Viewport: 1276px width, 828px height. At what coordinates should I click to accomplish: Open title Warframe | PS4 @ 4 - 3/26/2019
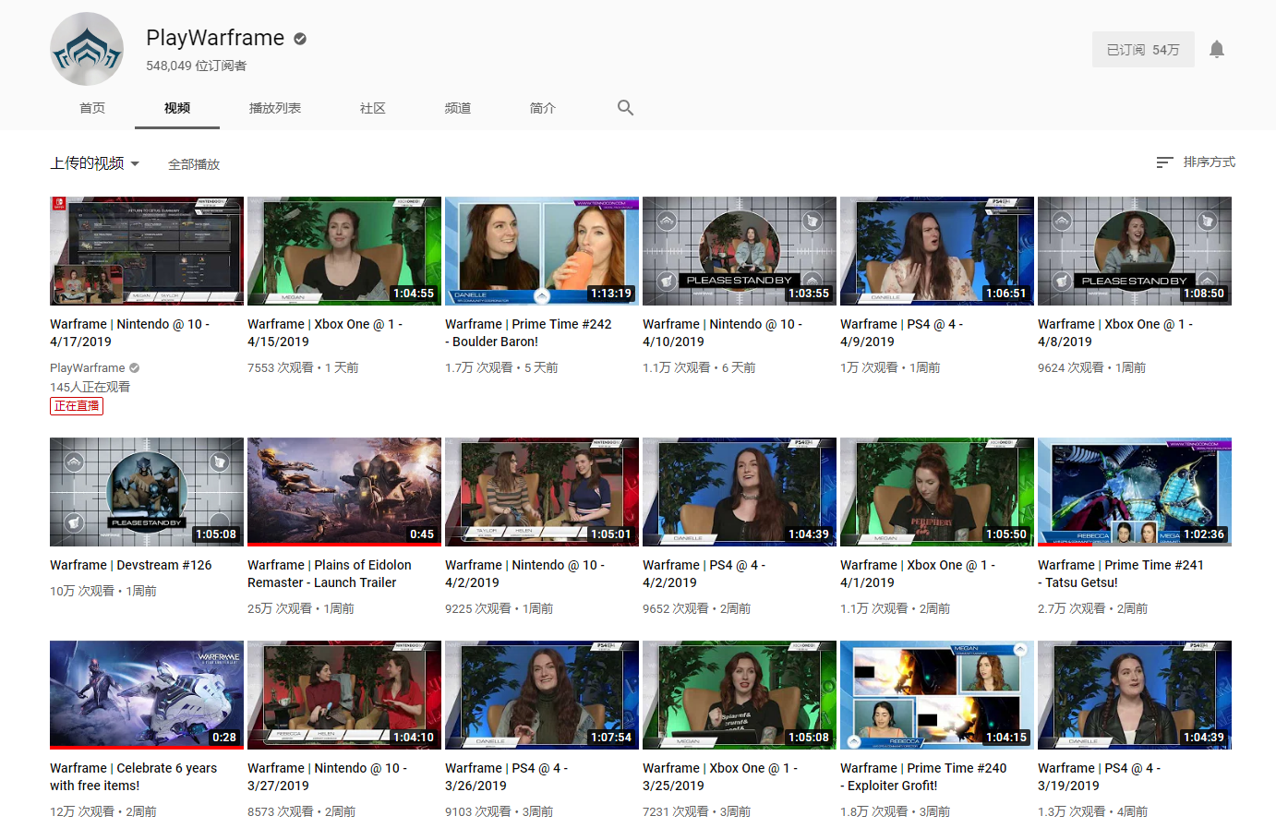(507, 777)
